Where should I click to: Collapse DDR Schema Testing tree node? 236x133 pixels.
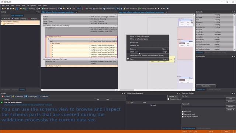1,22
